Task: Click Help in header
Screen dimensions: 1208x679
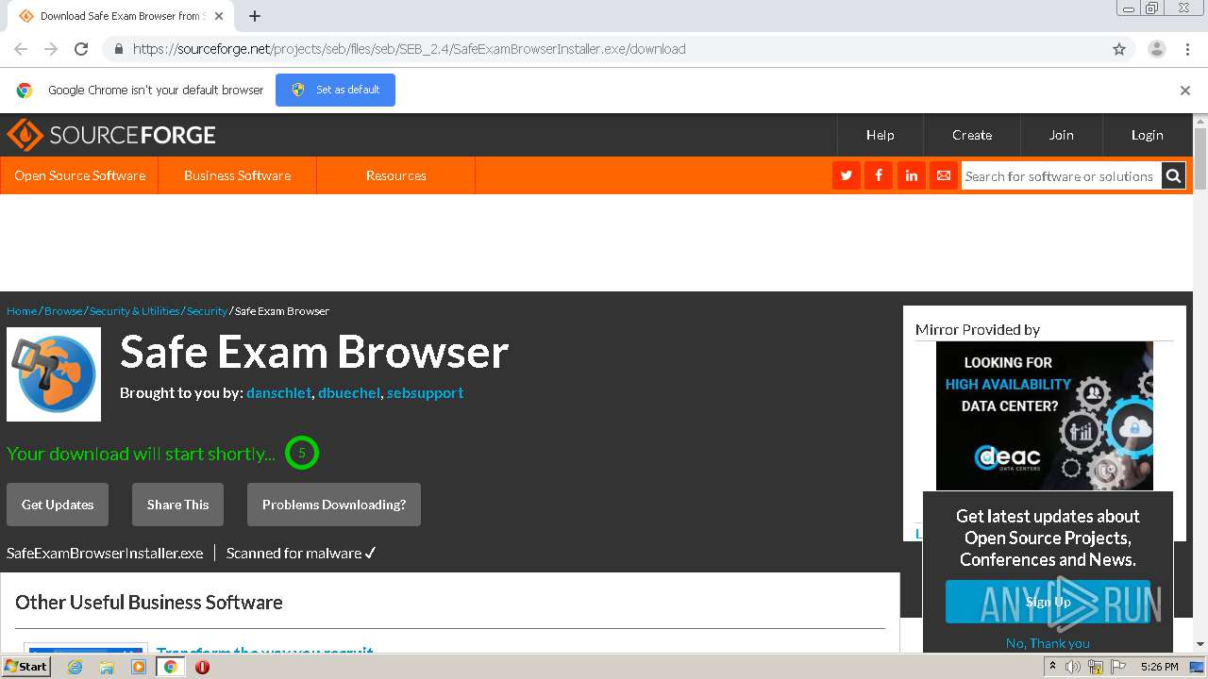Action: [x=881, y=135]
